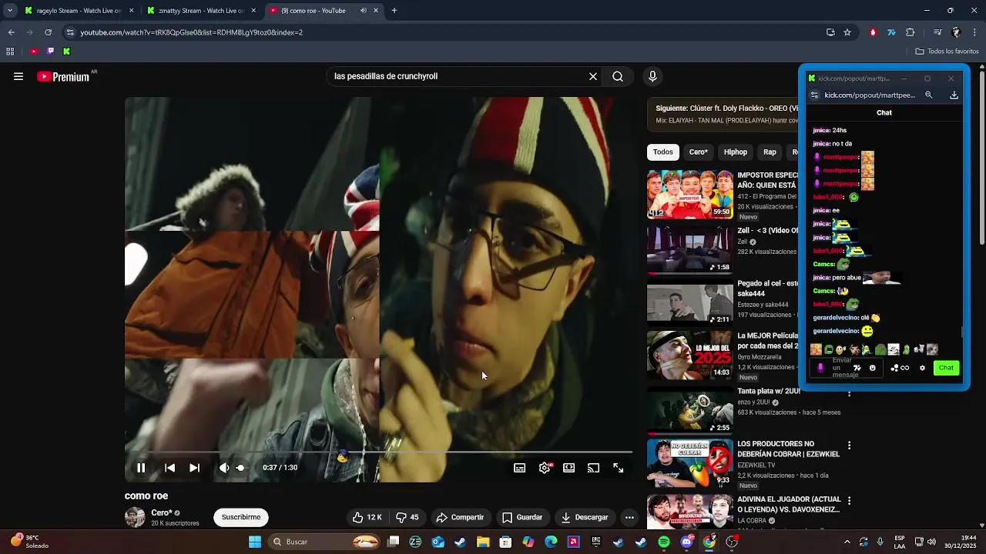Open a new browser tab
986x554 pixels.
[x=394, y=11]
